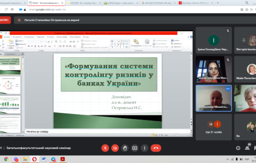Open Telegram from Windows taskbar

coord(53,159)
